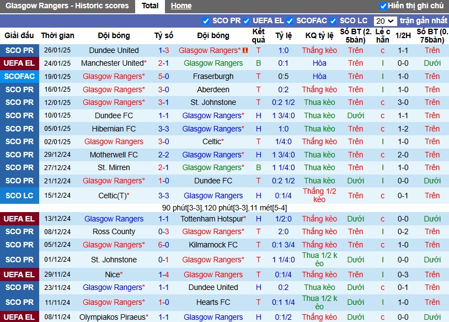Switch to the Home tab
The image size is (449, 322).
181,6
